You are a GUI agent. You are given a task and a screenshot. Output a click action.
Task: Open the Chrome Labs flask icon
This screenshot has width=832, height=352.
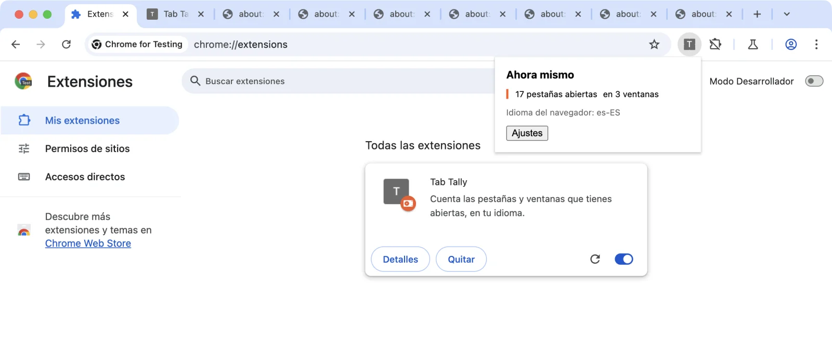coord(753,44)
